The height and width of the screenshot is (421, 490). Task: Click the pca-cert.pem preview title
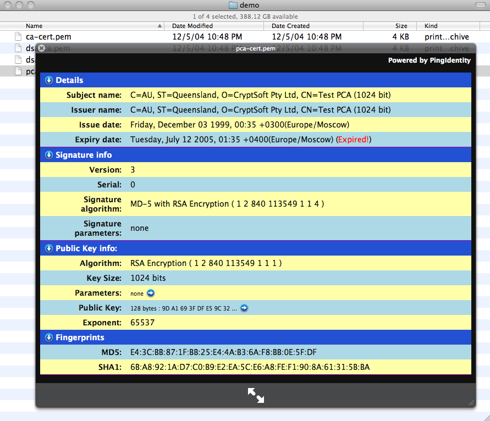(x=256, y=48)
